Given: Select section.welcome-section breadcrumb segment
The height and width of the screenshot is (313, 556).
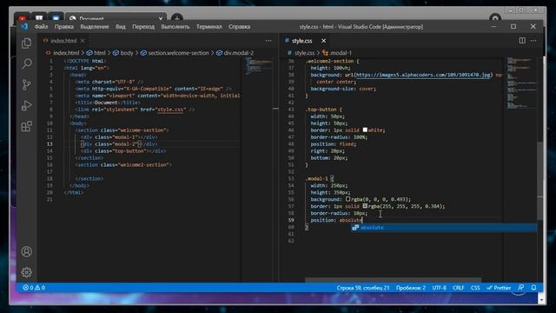Looking at the screenshot, I should click(178, 53).
